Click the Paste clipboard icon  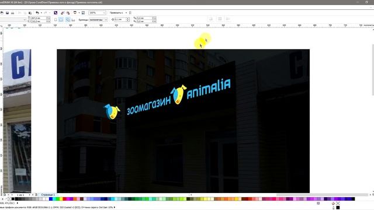point(30,13)
